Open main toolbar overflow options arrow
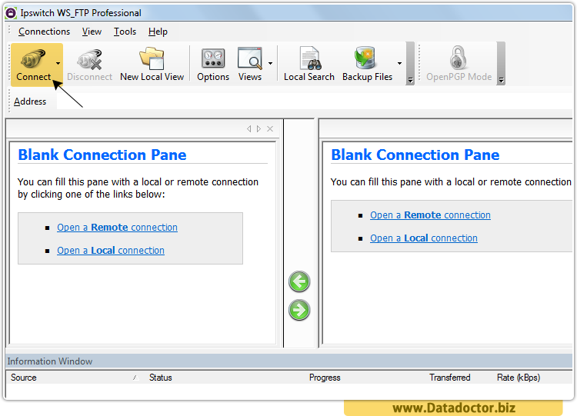 coord(410,80)
